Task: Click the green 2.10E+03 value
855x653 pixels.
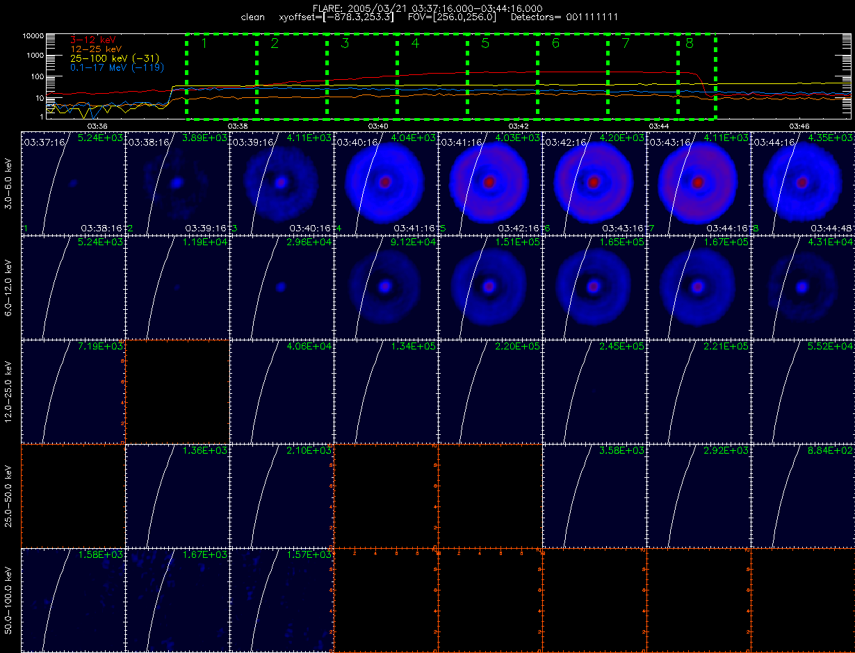Action: [x=309, y=451]
